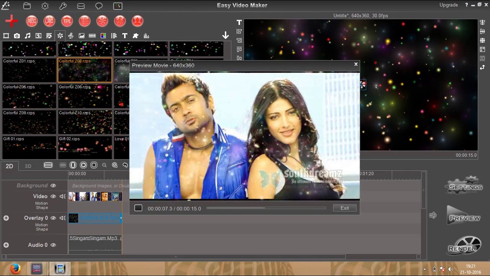The height and width of the screenshot is (276, 490).
Task: Stop playback in Preview Movie dialog
Action: click(138, 208)
